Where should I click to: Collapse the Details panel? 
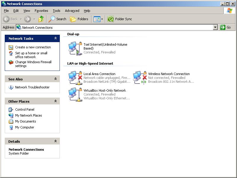click(x=55, y=141)
